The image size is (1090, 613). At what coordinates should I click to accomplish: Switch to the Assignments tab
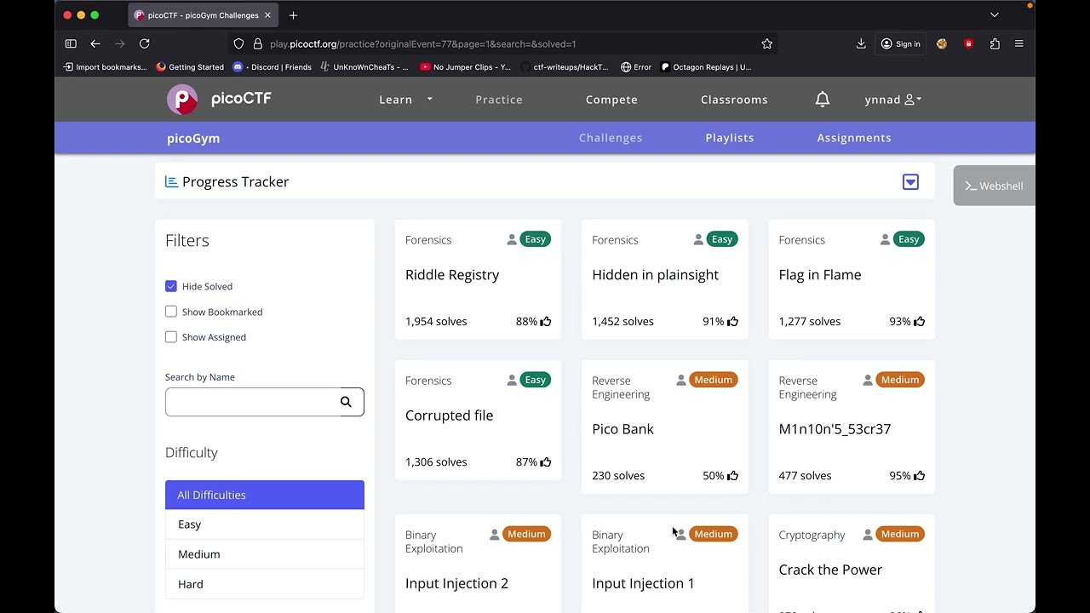pyautogui.click(x=854, y=138)
